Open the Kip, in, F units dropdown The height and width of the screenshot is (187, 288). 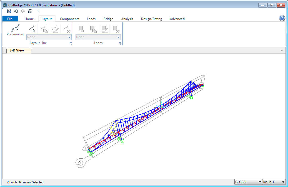pos(274,182)
